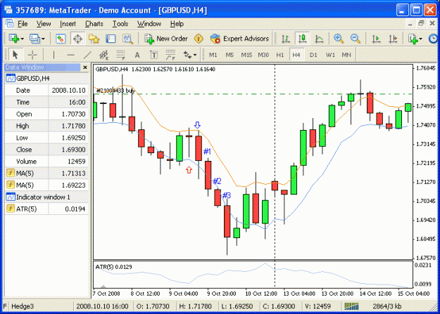Click the ATR(5) 0.0129 indicator label
The height and width of the screenshot is (314, 440).
click(x=113, y=267)
